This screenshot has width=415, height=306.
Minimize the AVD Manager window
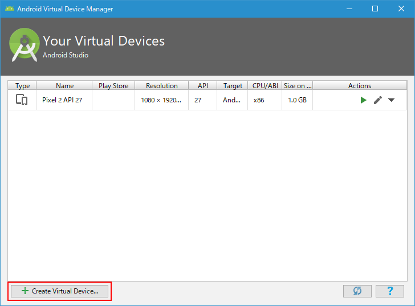click(349, 9)
